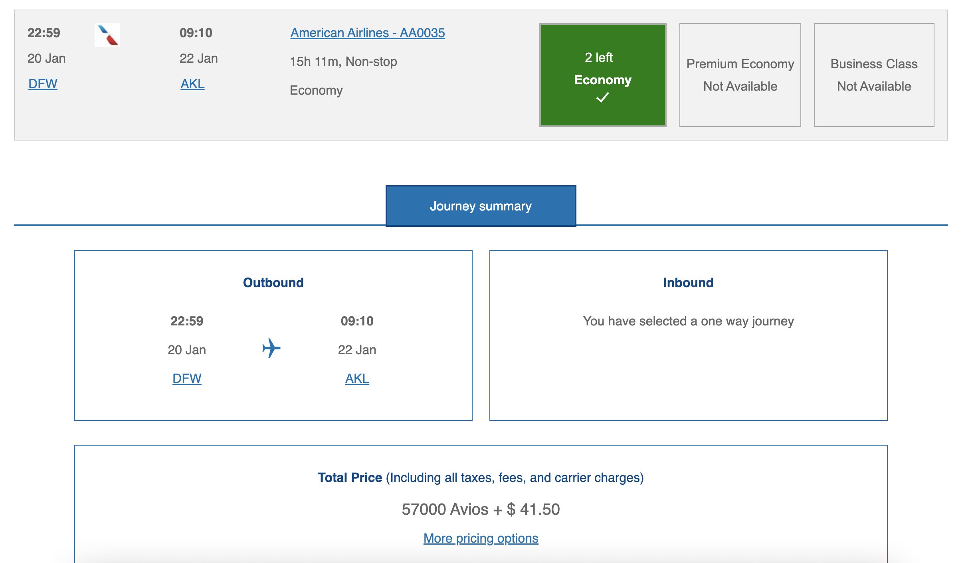Click the blue airplane icon in Outbound card

tap(273, 348)
